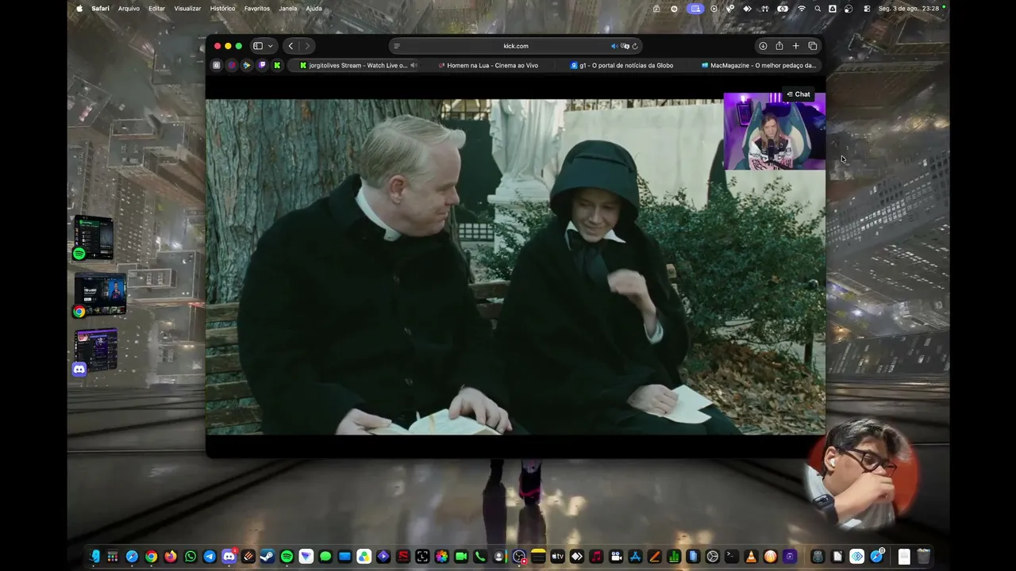The image size is (1016, 571).
Task: Open VLC from the dock
Action: 751,557
